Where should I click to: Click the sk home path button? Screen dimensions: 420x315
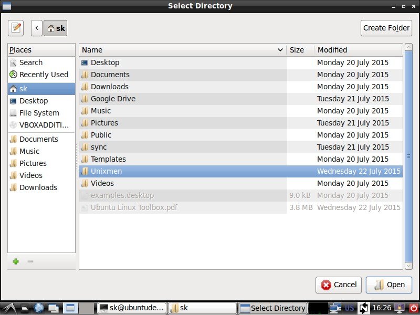[56, 28]
